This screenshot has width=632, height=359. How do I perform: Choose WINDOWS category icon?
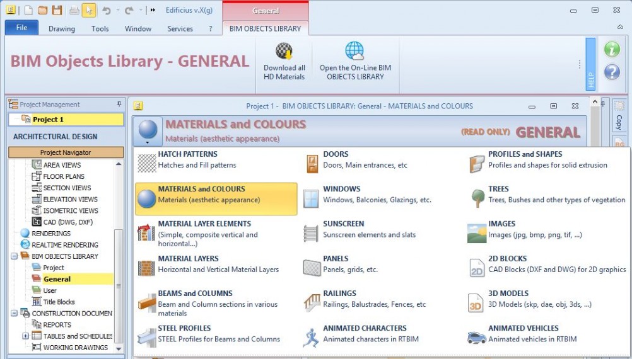coord(311,199)
